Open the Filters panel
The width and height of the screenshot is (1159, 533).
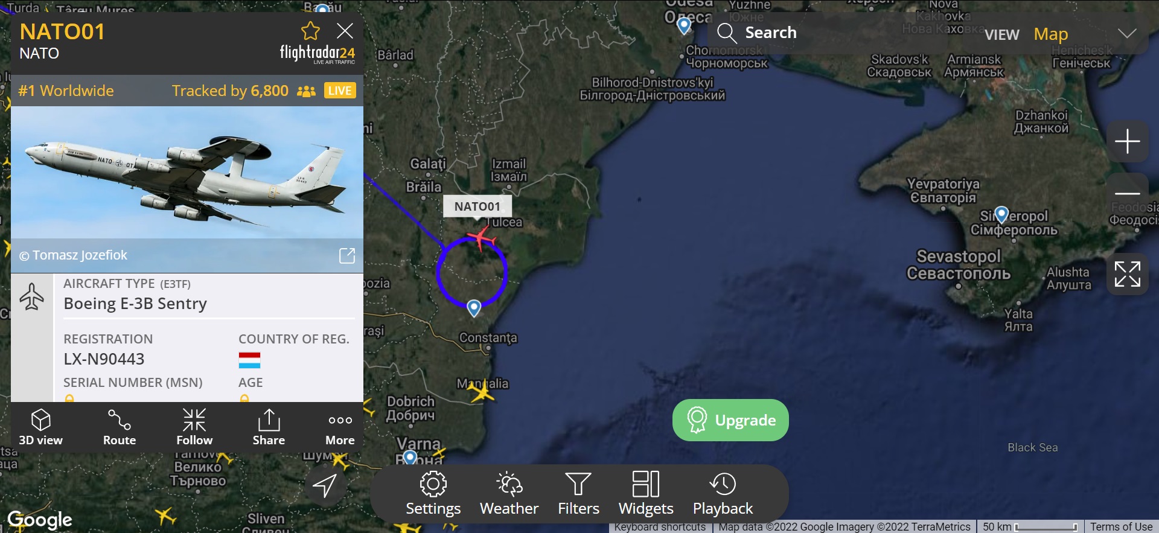pos(578,494)
